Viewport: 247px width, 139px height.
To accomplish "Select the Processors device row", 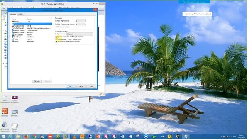I will [x=32, y=24].
